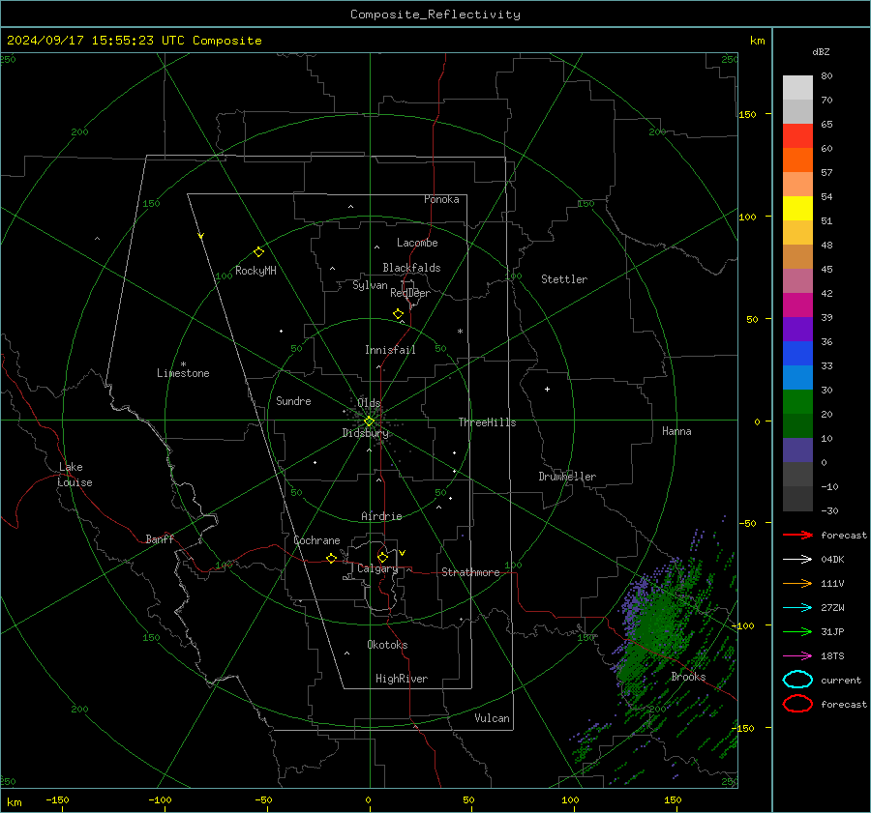Click the Okotoks city label
This screenshot has height=813, width=871.
387,645
